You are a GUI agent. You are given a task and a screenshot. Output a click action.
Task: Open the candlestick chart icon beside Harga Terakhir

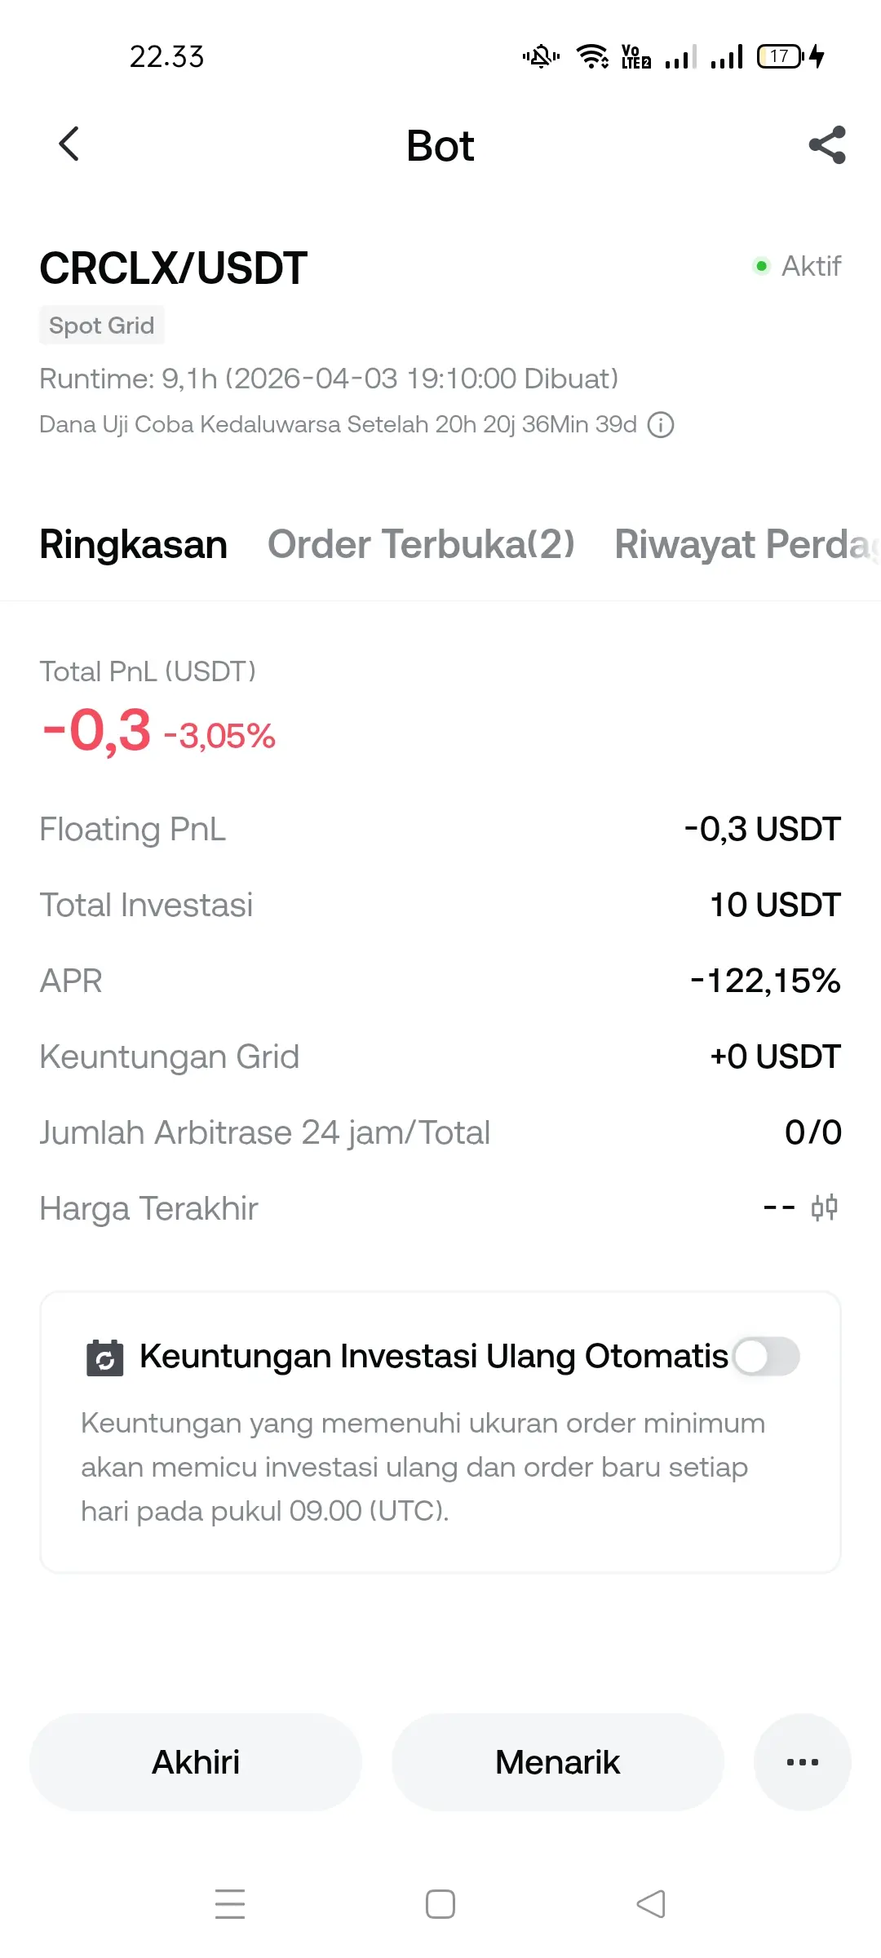point(824,1207)
